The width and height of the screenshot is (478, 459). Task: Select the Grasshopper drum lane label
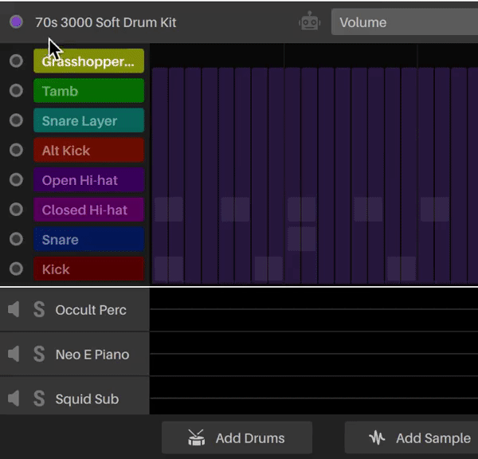click(x=88, y=61)
